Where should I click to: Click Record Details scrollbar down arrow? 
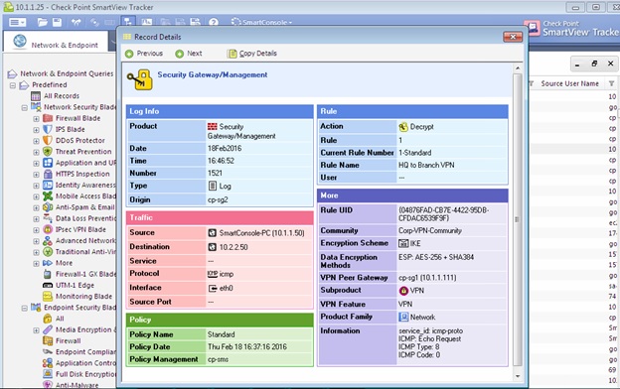coord(518,376)
